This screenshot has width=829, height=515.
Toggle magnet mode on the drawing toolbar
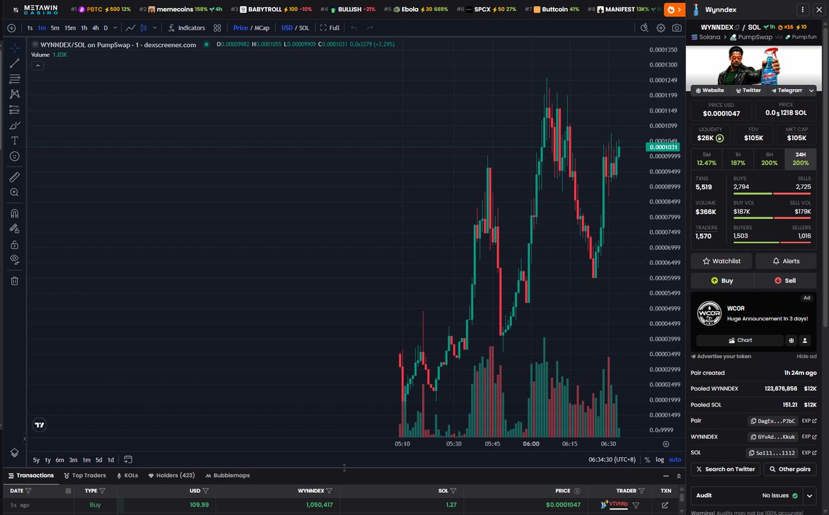[15, 213]
